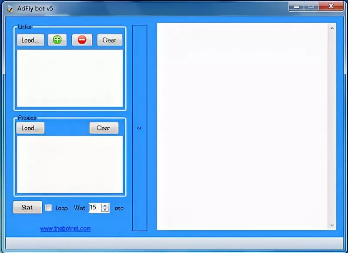Click scrollbar up arrow in browser pane
The width and height of the screenshot is (348, 253).
coord(332,28)
